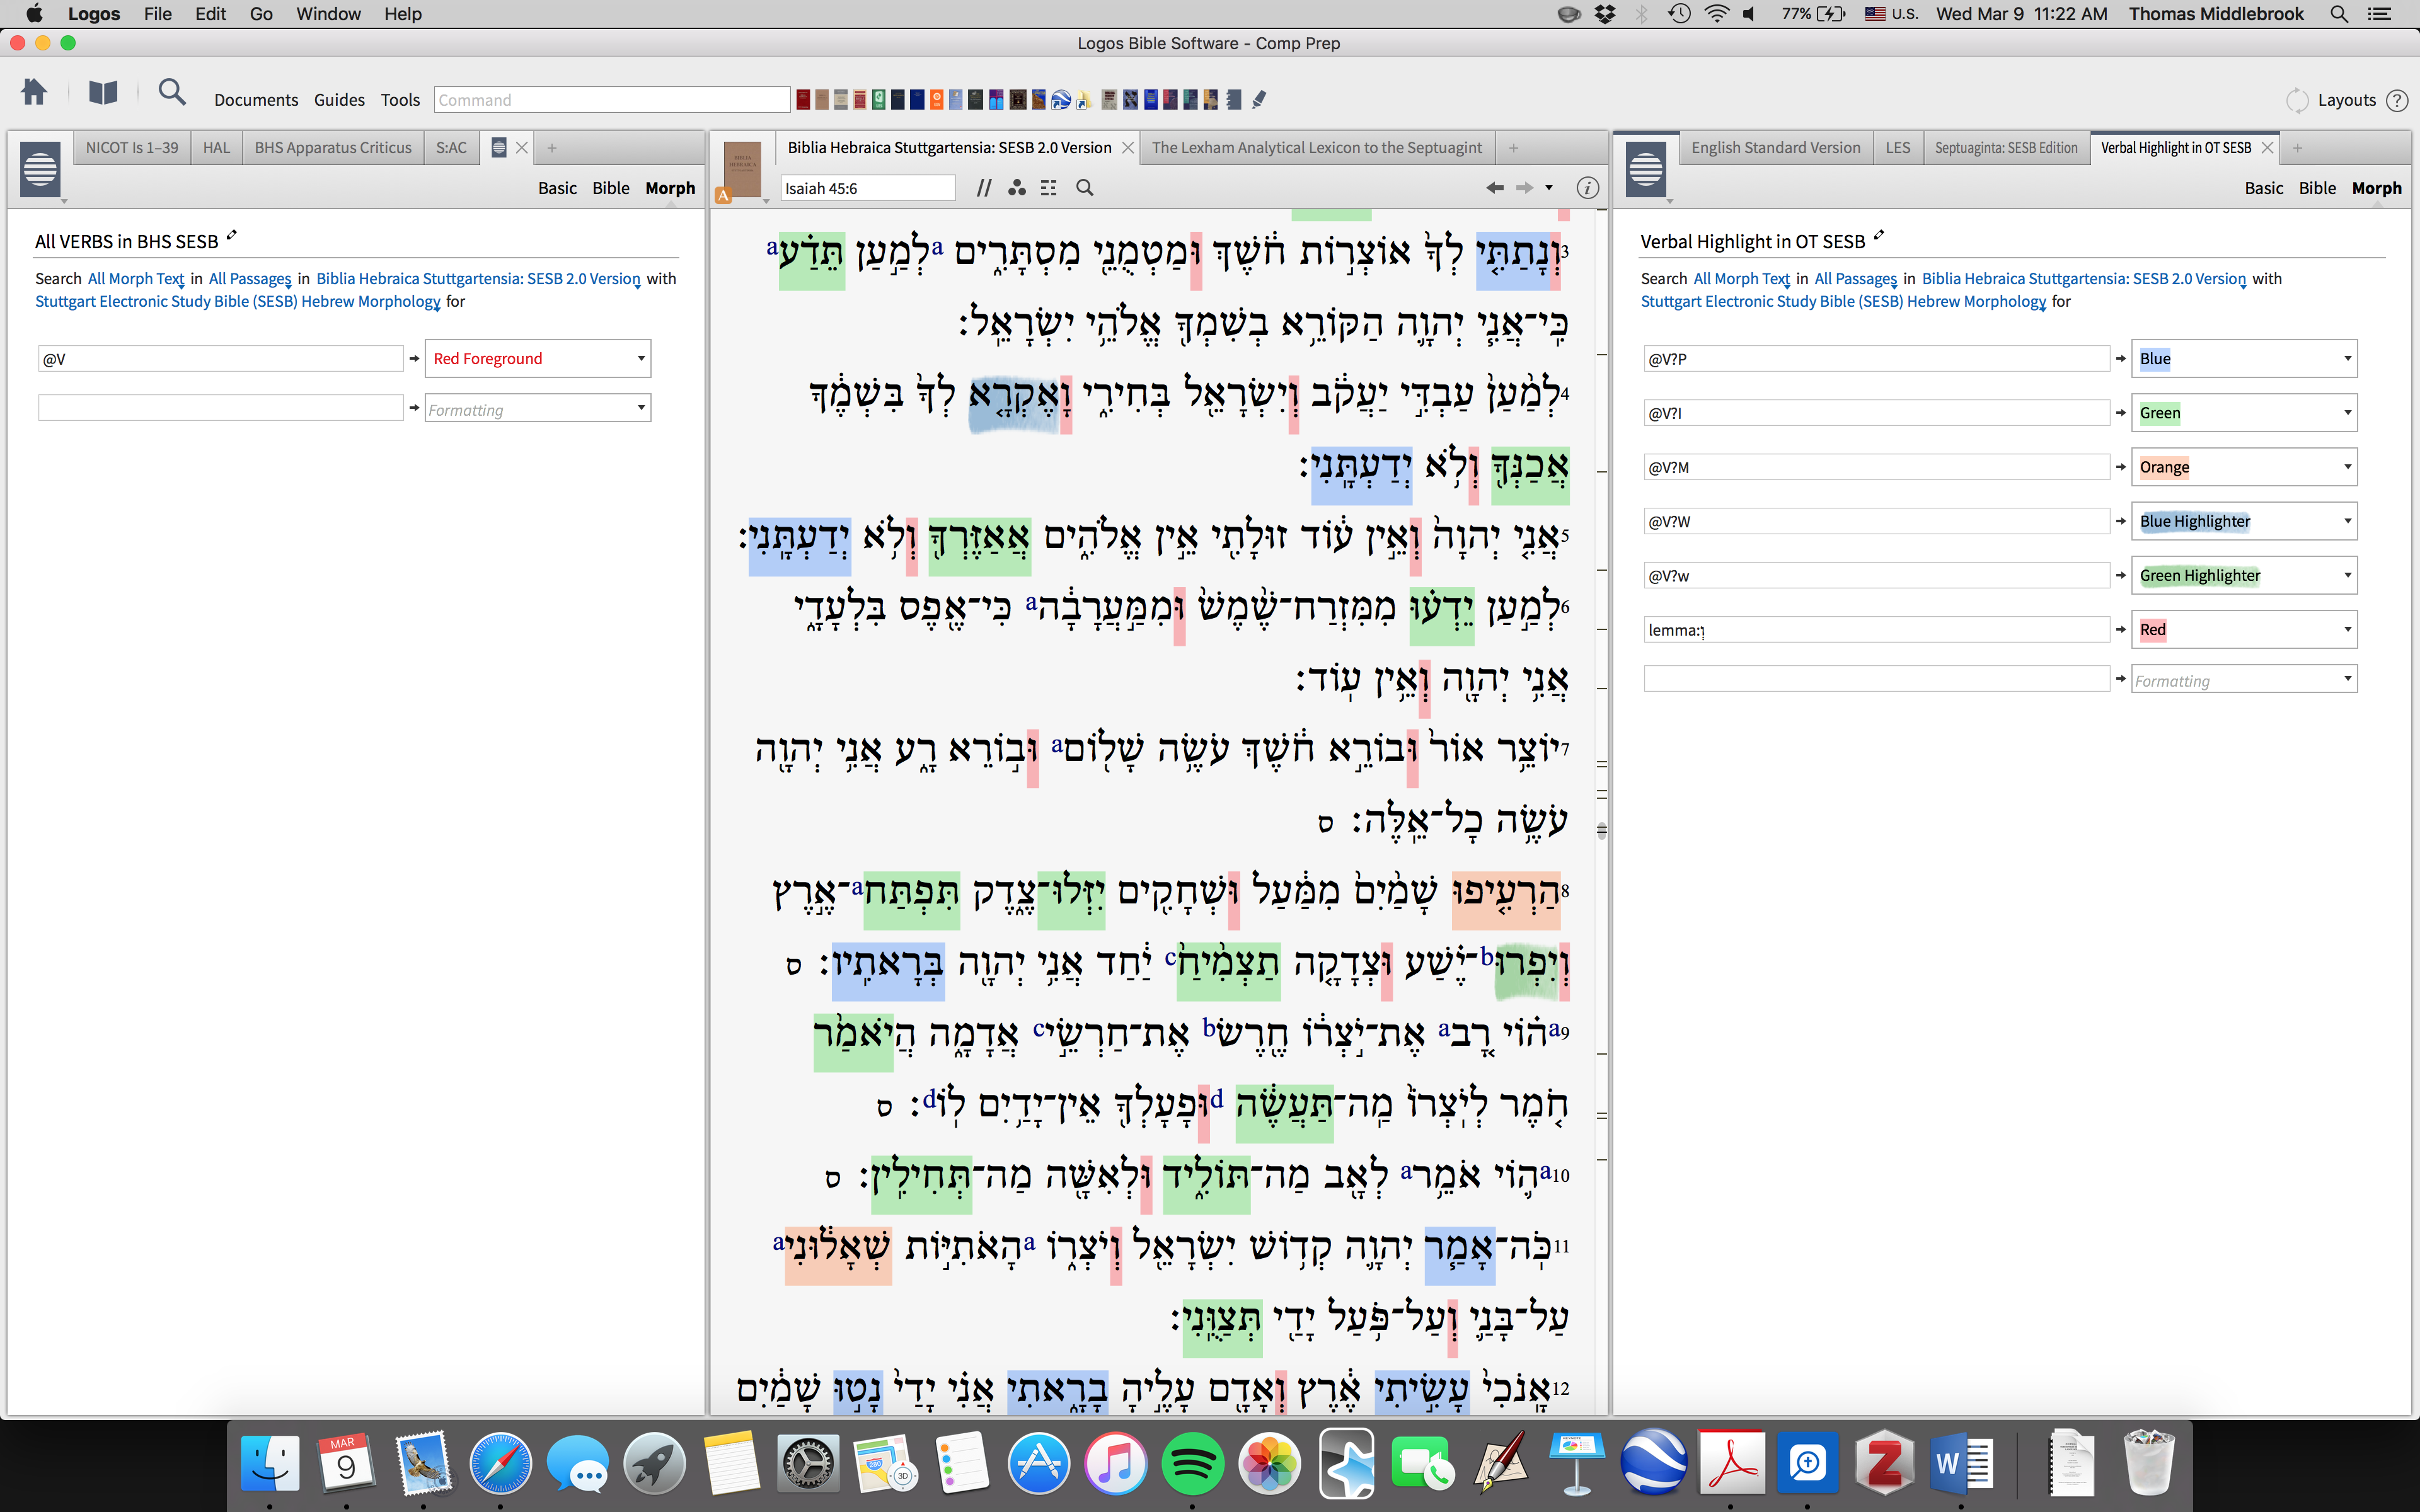Image resolution: width=2420 pixels, height=1512 pixels.
Task: Open Guides menu
Action: 339,100
